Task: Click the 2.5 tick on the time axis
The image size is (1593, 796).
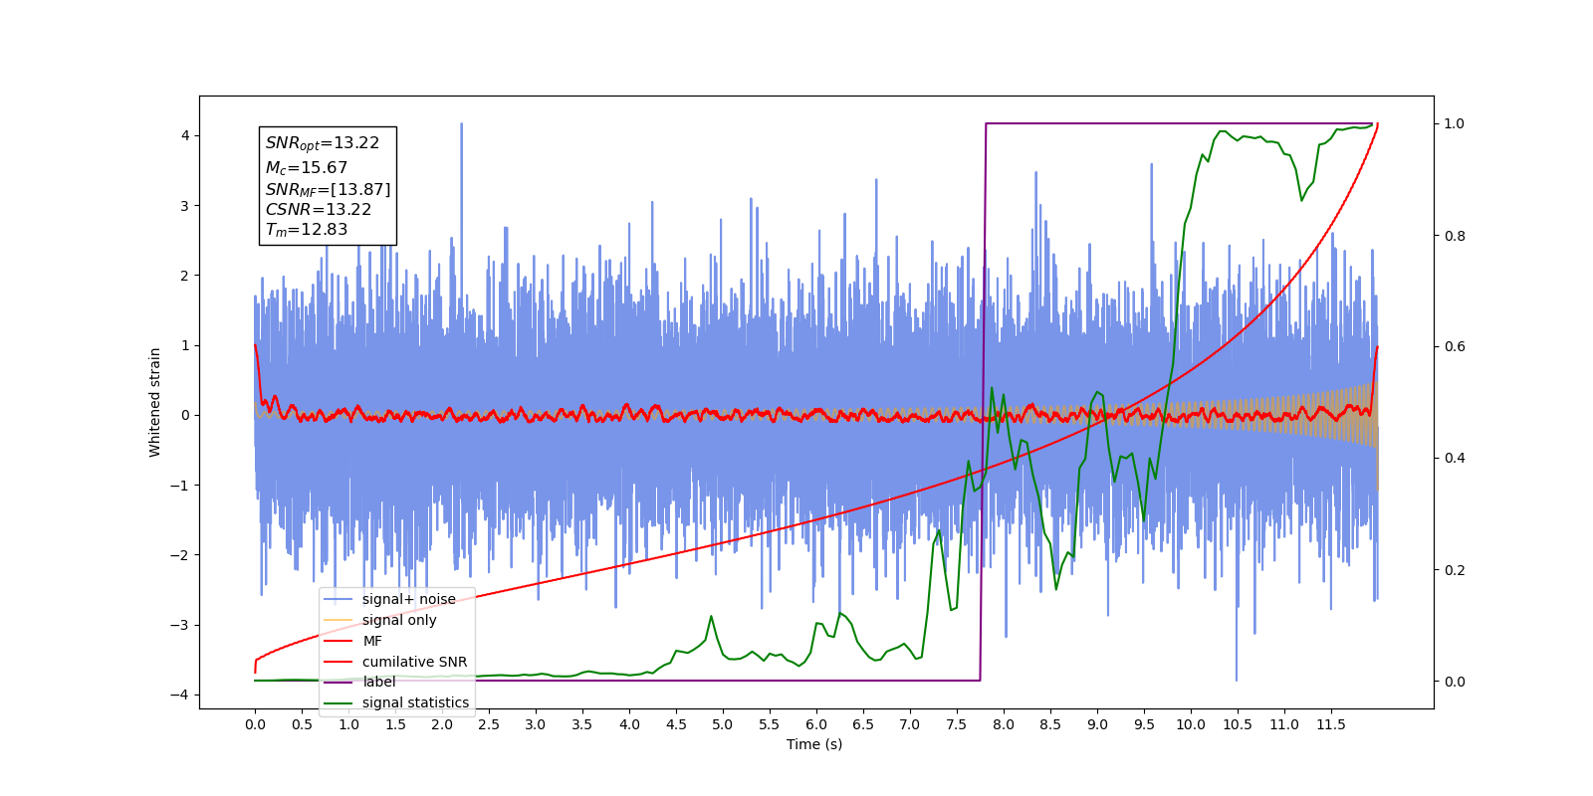Action: tap(489, 724)
